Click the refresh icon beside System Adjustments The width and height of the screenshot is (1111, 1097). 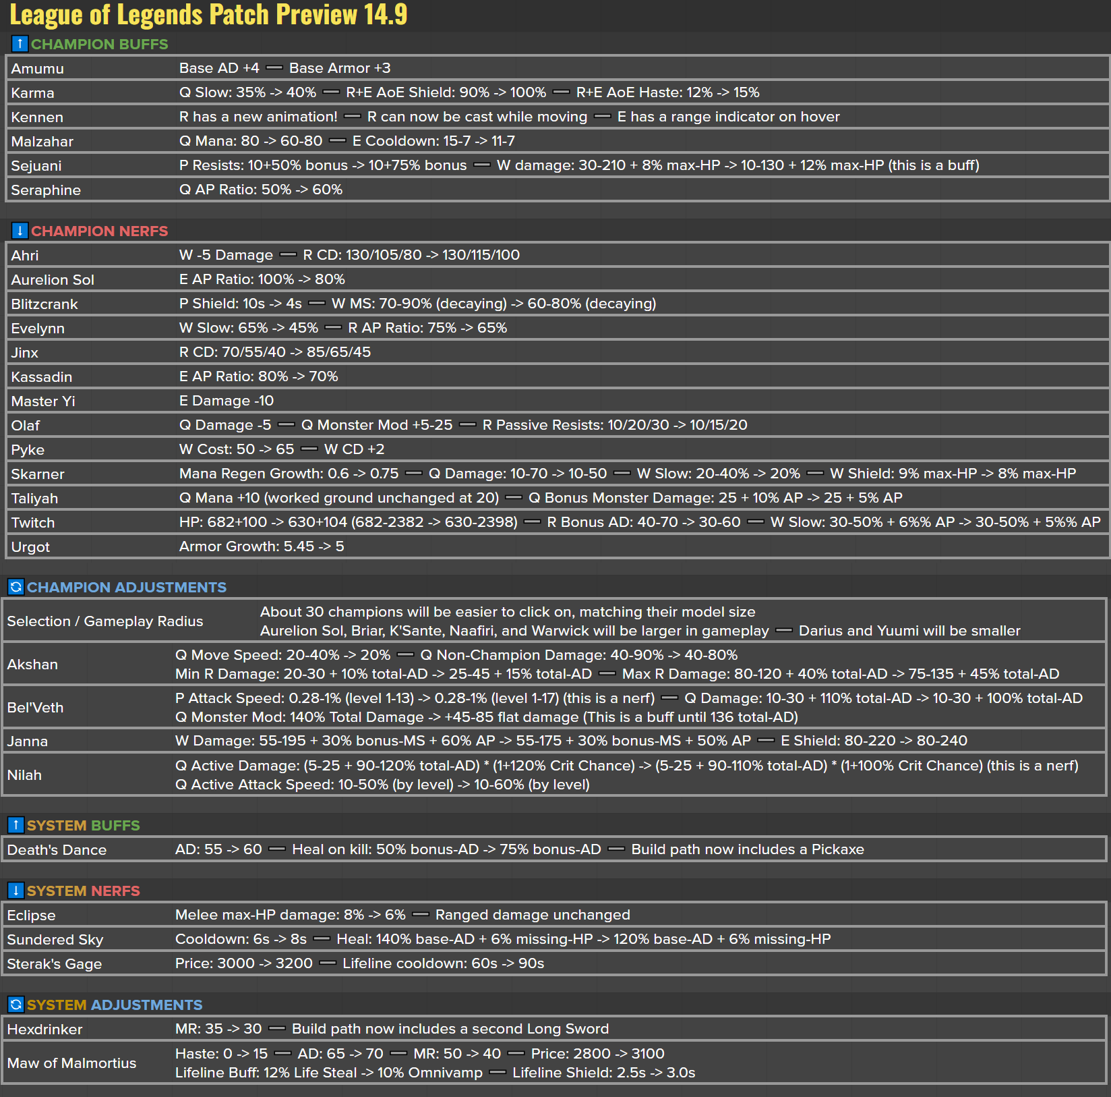[x=16, y=1005]
